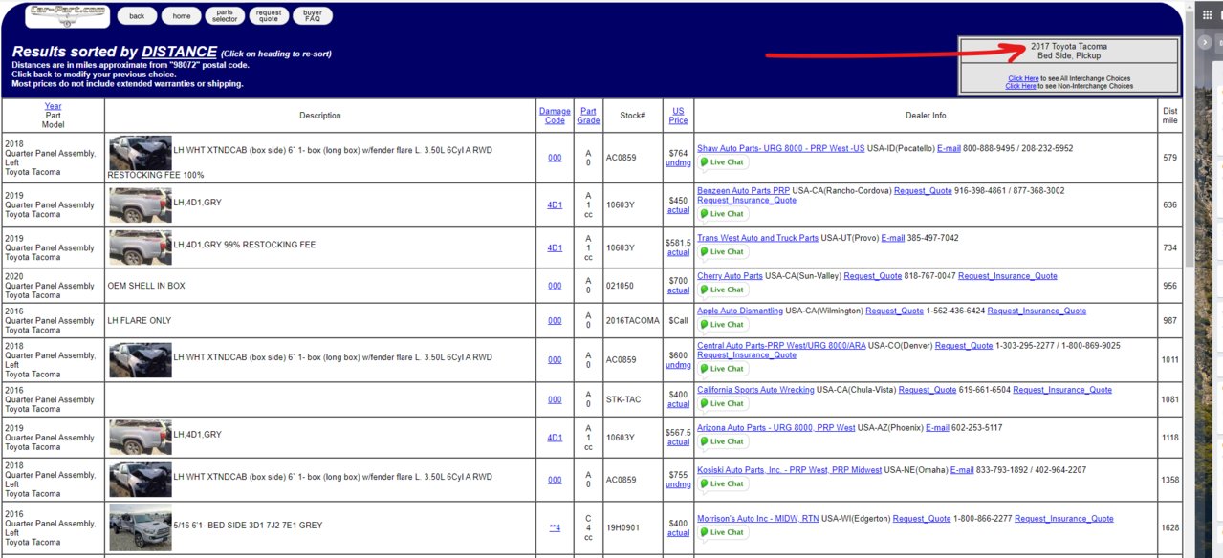Sort results by Year column heading

pyautogui.click(x=53, y=106)
